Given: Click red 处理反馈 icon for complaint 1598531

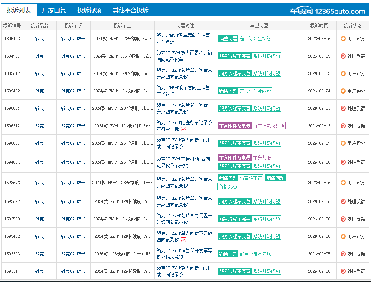Looking at the screenshot, I should [x=343, y=108].
